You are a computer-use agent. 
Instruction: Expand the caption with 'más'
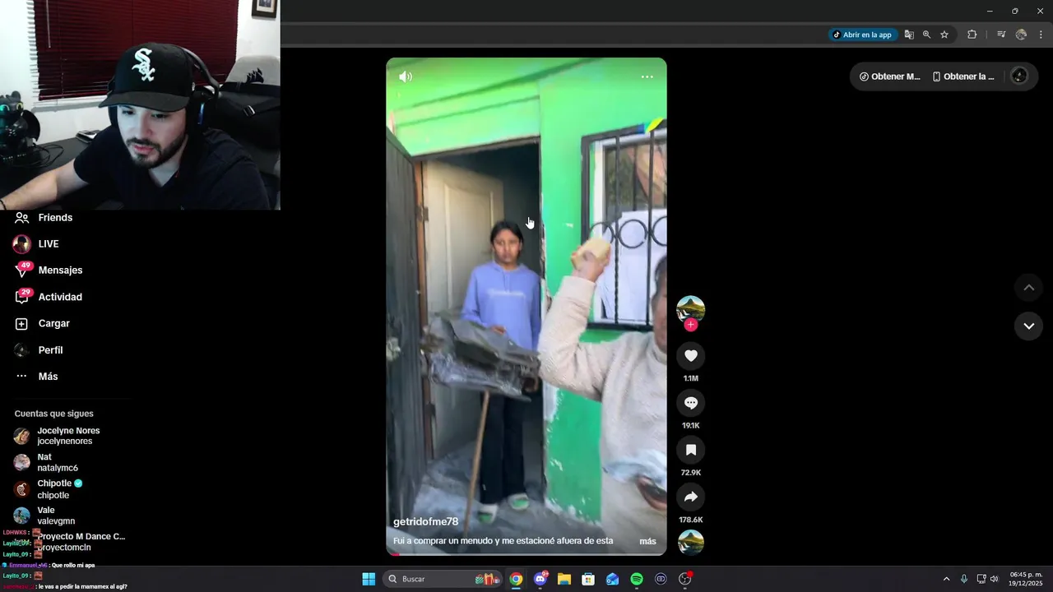tap(648, 541)
